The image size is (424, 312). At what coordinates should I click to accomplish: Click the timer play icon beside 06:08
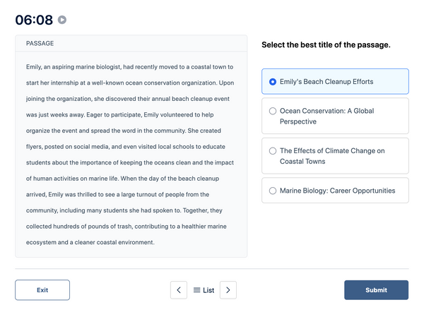(62, 20)
